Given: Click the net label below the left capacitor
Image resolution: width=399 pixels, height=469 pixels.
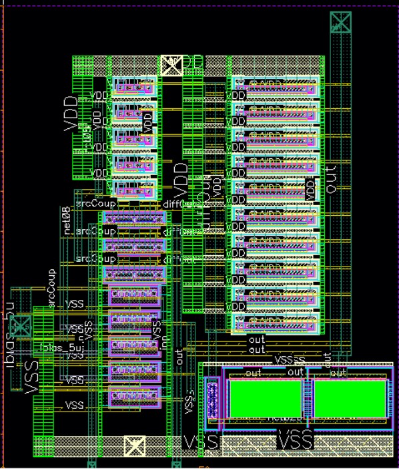Looking at the screenshot, I should 285,419.
